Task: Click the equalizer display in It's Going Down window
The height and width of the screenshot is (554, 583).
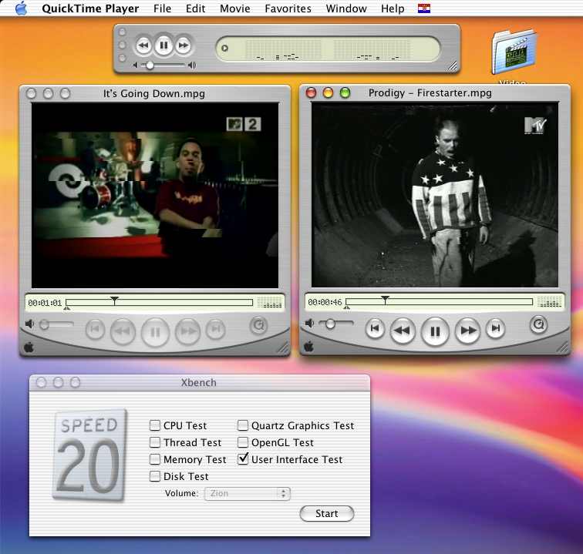Action: tap(269, 302)
